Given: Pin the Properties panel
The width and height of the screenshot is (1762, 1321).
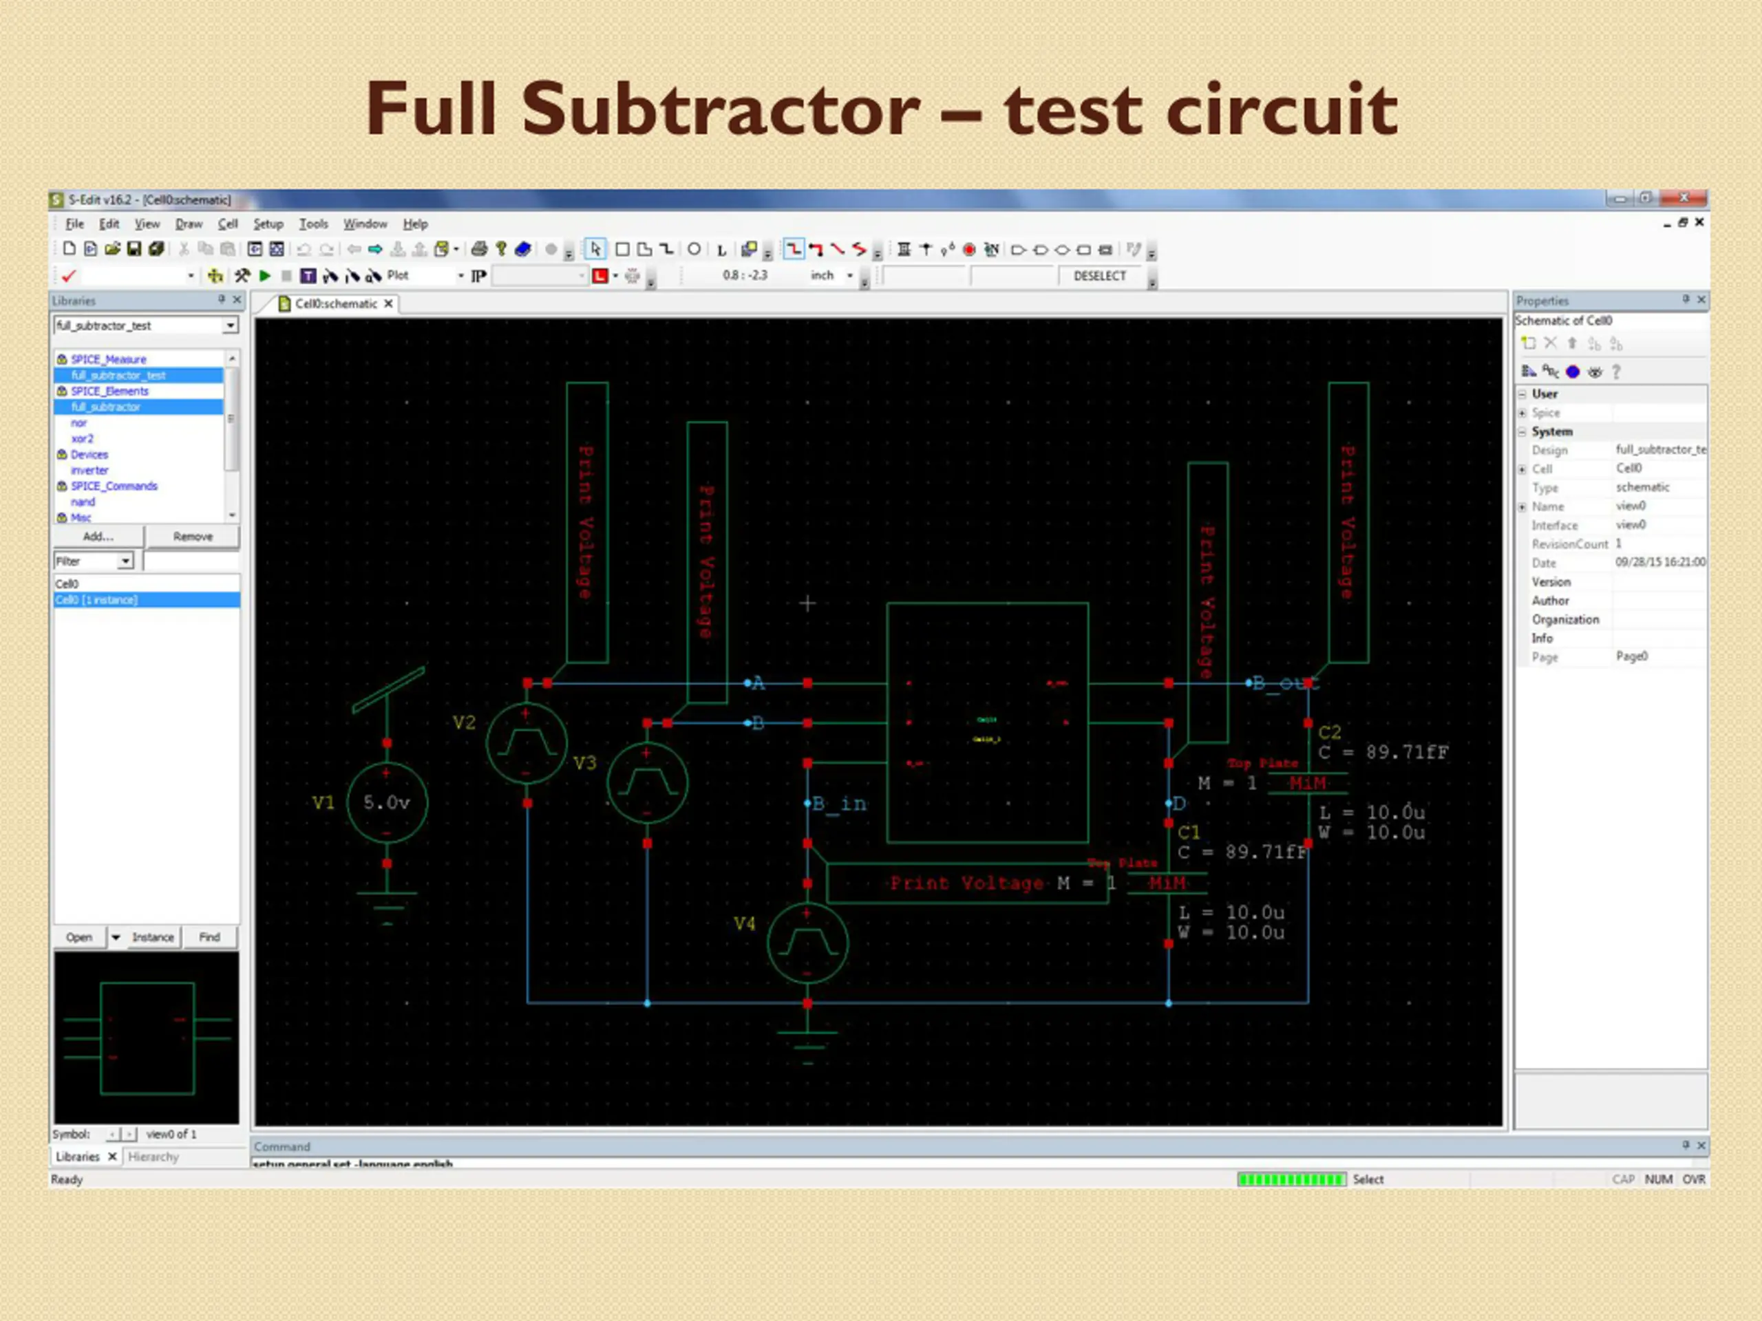Looking at the screenshot, I should point(1686,299).
